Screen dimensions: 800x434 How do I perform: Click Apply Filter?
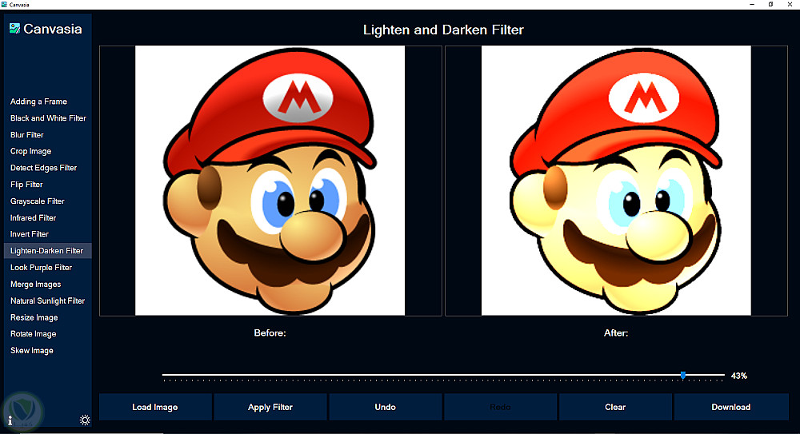click(x=270, y=407)
